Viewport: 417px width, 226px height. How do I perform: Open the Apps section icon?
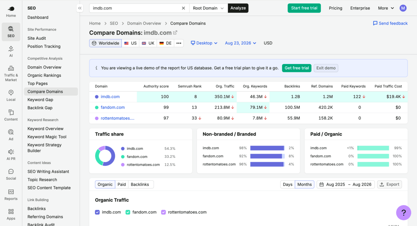click(11, 215)
